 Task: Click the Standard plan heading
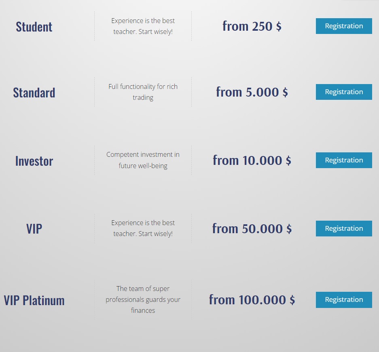[x=34, y=93]
